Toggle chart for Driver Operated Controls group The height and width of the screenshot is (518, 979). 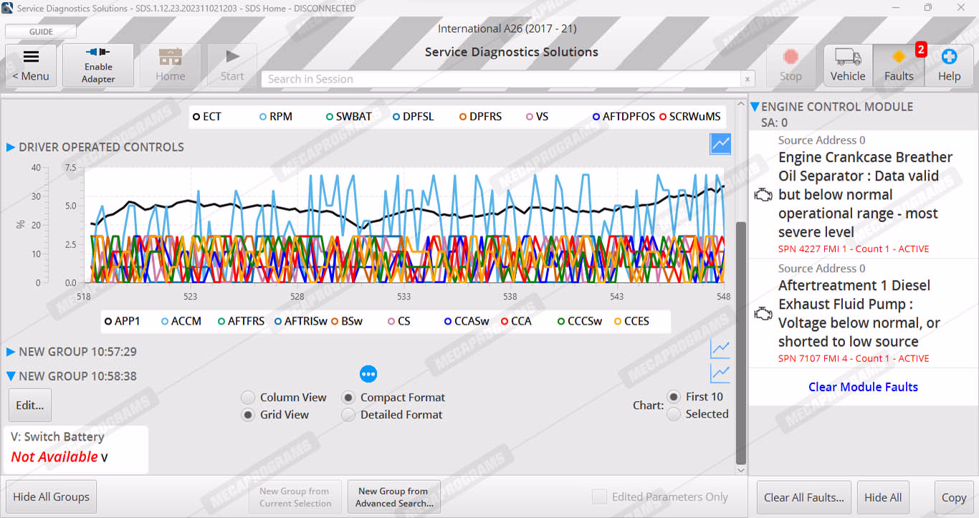pos(720,144)
